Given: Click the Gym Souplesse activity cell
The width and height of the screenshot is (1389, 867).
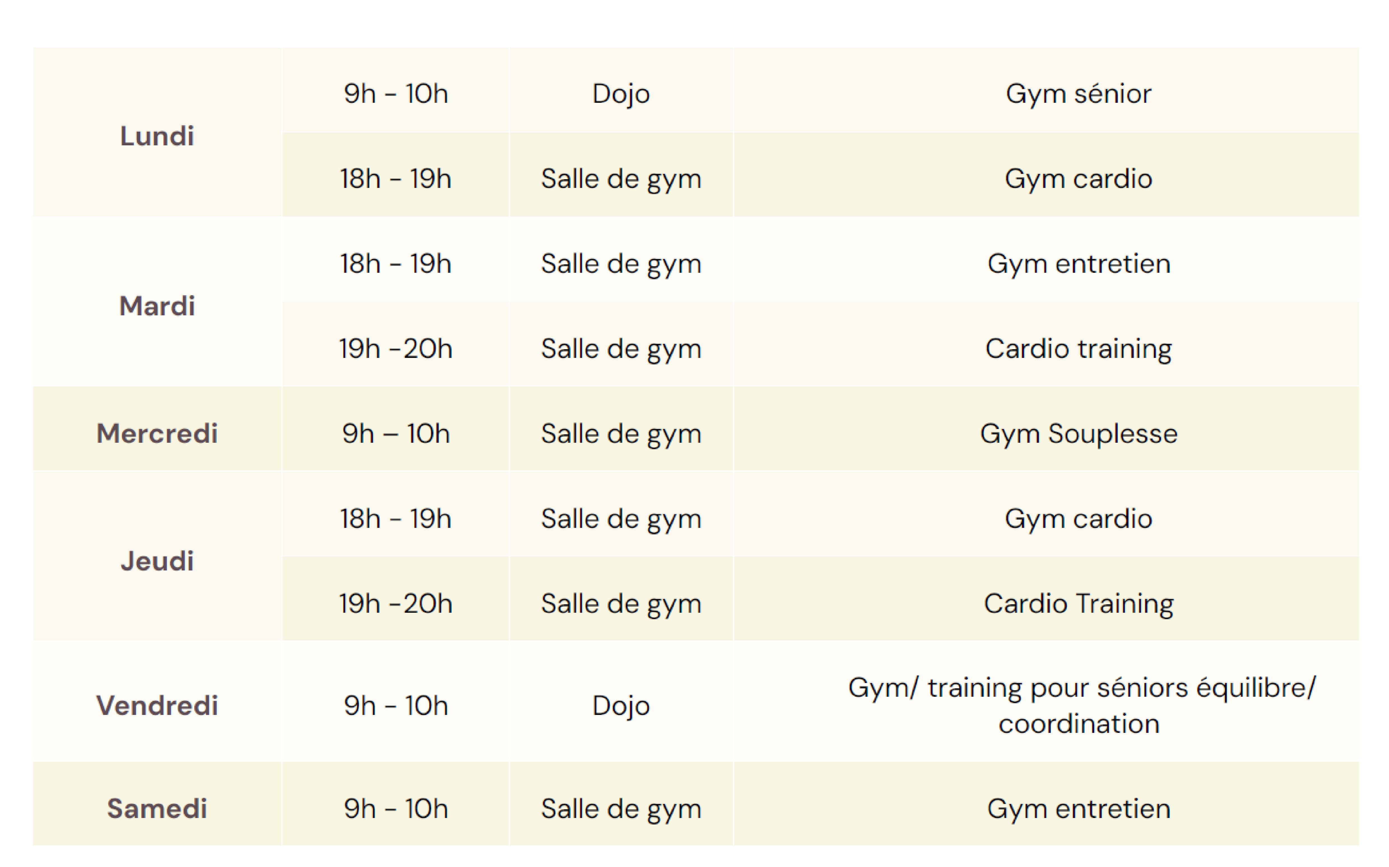Looking at the screenshot, I should click(1078, 433).
